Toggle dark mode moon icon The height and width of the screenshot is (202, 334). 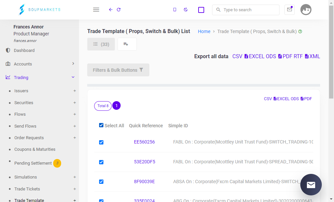(186, 10)
